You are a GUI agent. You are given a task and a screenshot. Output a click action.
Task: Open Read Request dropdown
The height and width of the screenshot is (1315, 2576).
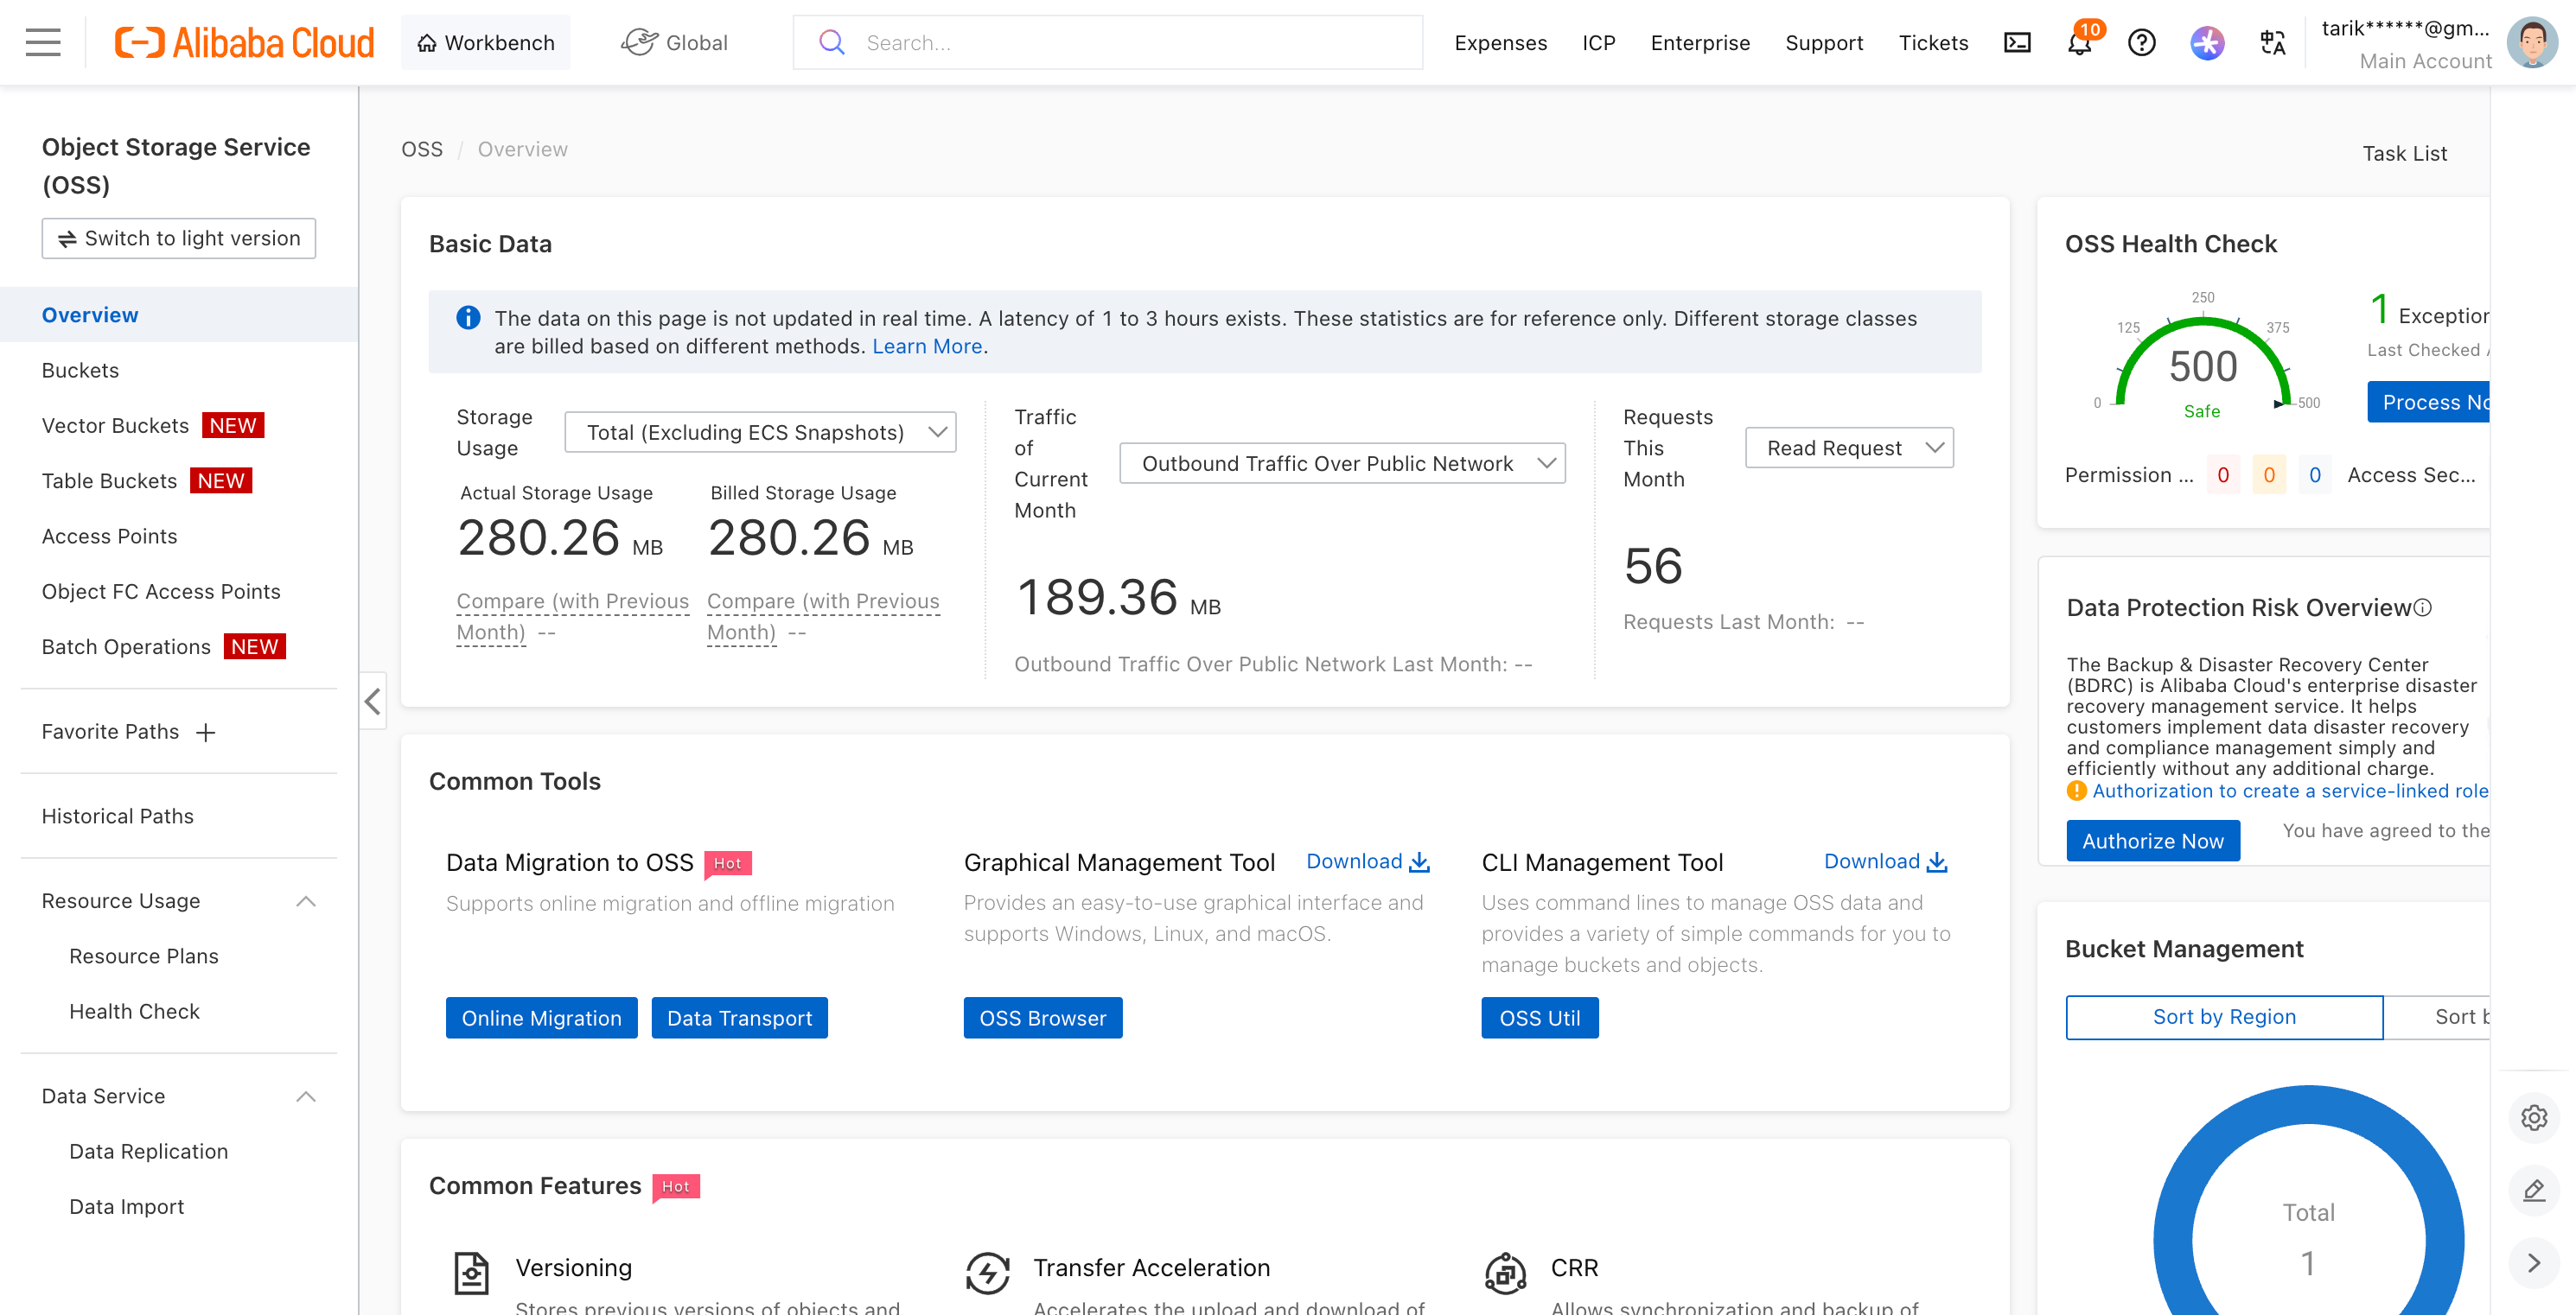coord(1849,448)
